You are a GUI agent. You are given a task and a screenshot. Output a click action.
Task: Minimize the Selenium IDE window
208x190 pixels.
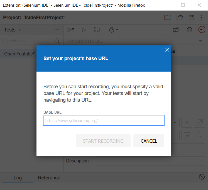pos(167,5)
